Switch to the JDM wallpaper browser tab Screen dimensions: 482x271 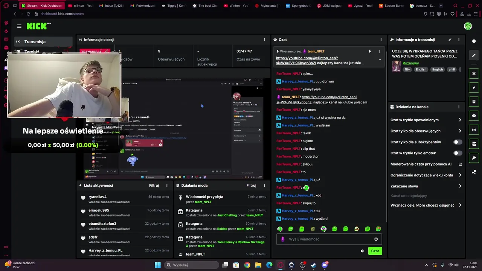[x=329, y=6]
